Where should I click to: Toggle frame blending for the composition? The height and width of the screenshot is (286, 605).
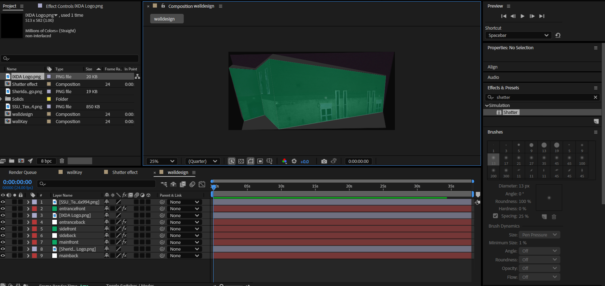(x=183, y=184)
